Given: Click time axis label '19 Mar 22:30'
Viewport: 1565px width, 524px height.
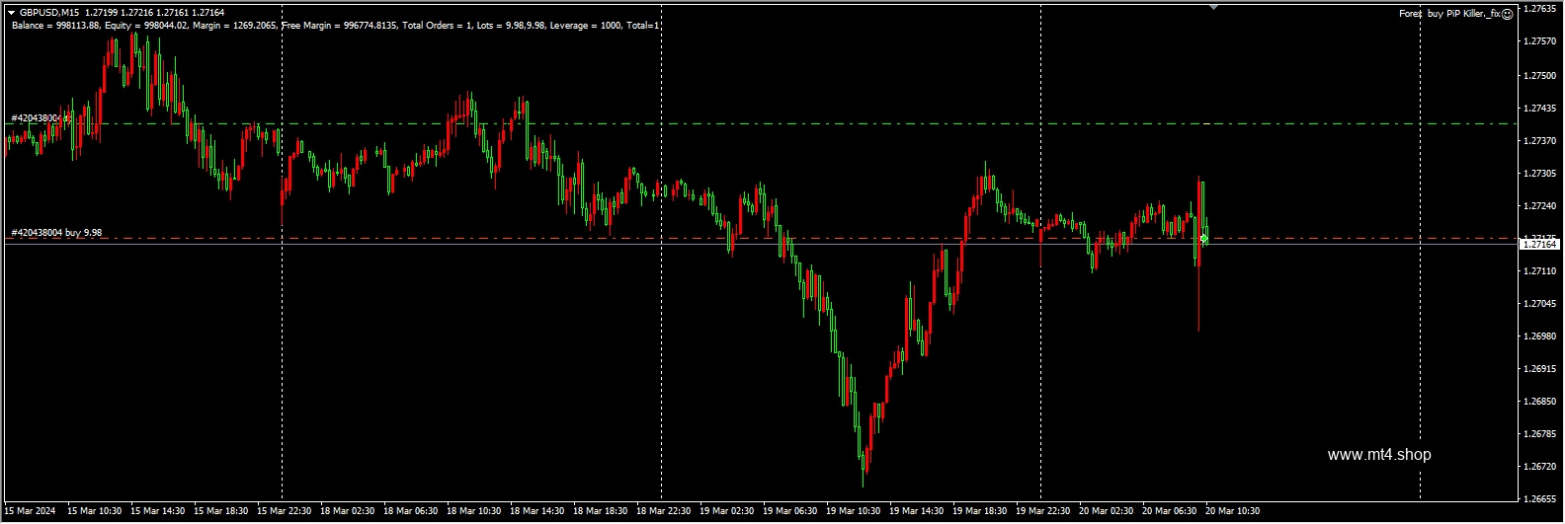Looking at the screenshot, I should tap(1042, 511).
